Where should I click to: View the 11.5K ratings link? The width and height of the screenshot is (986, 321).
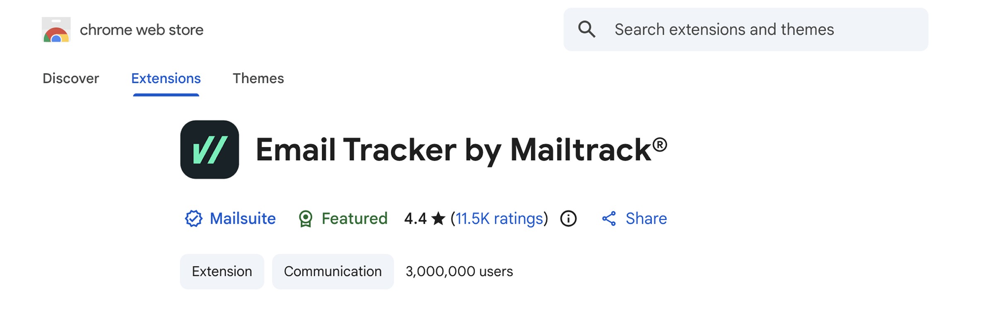click(x=498, y=218)
